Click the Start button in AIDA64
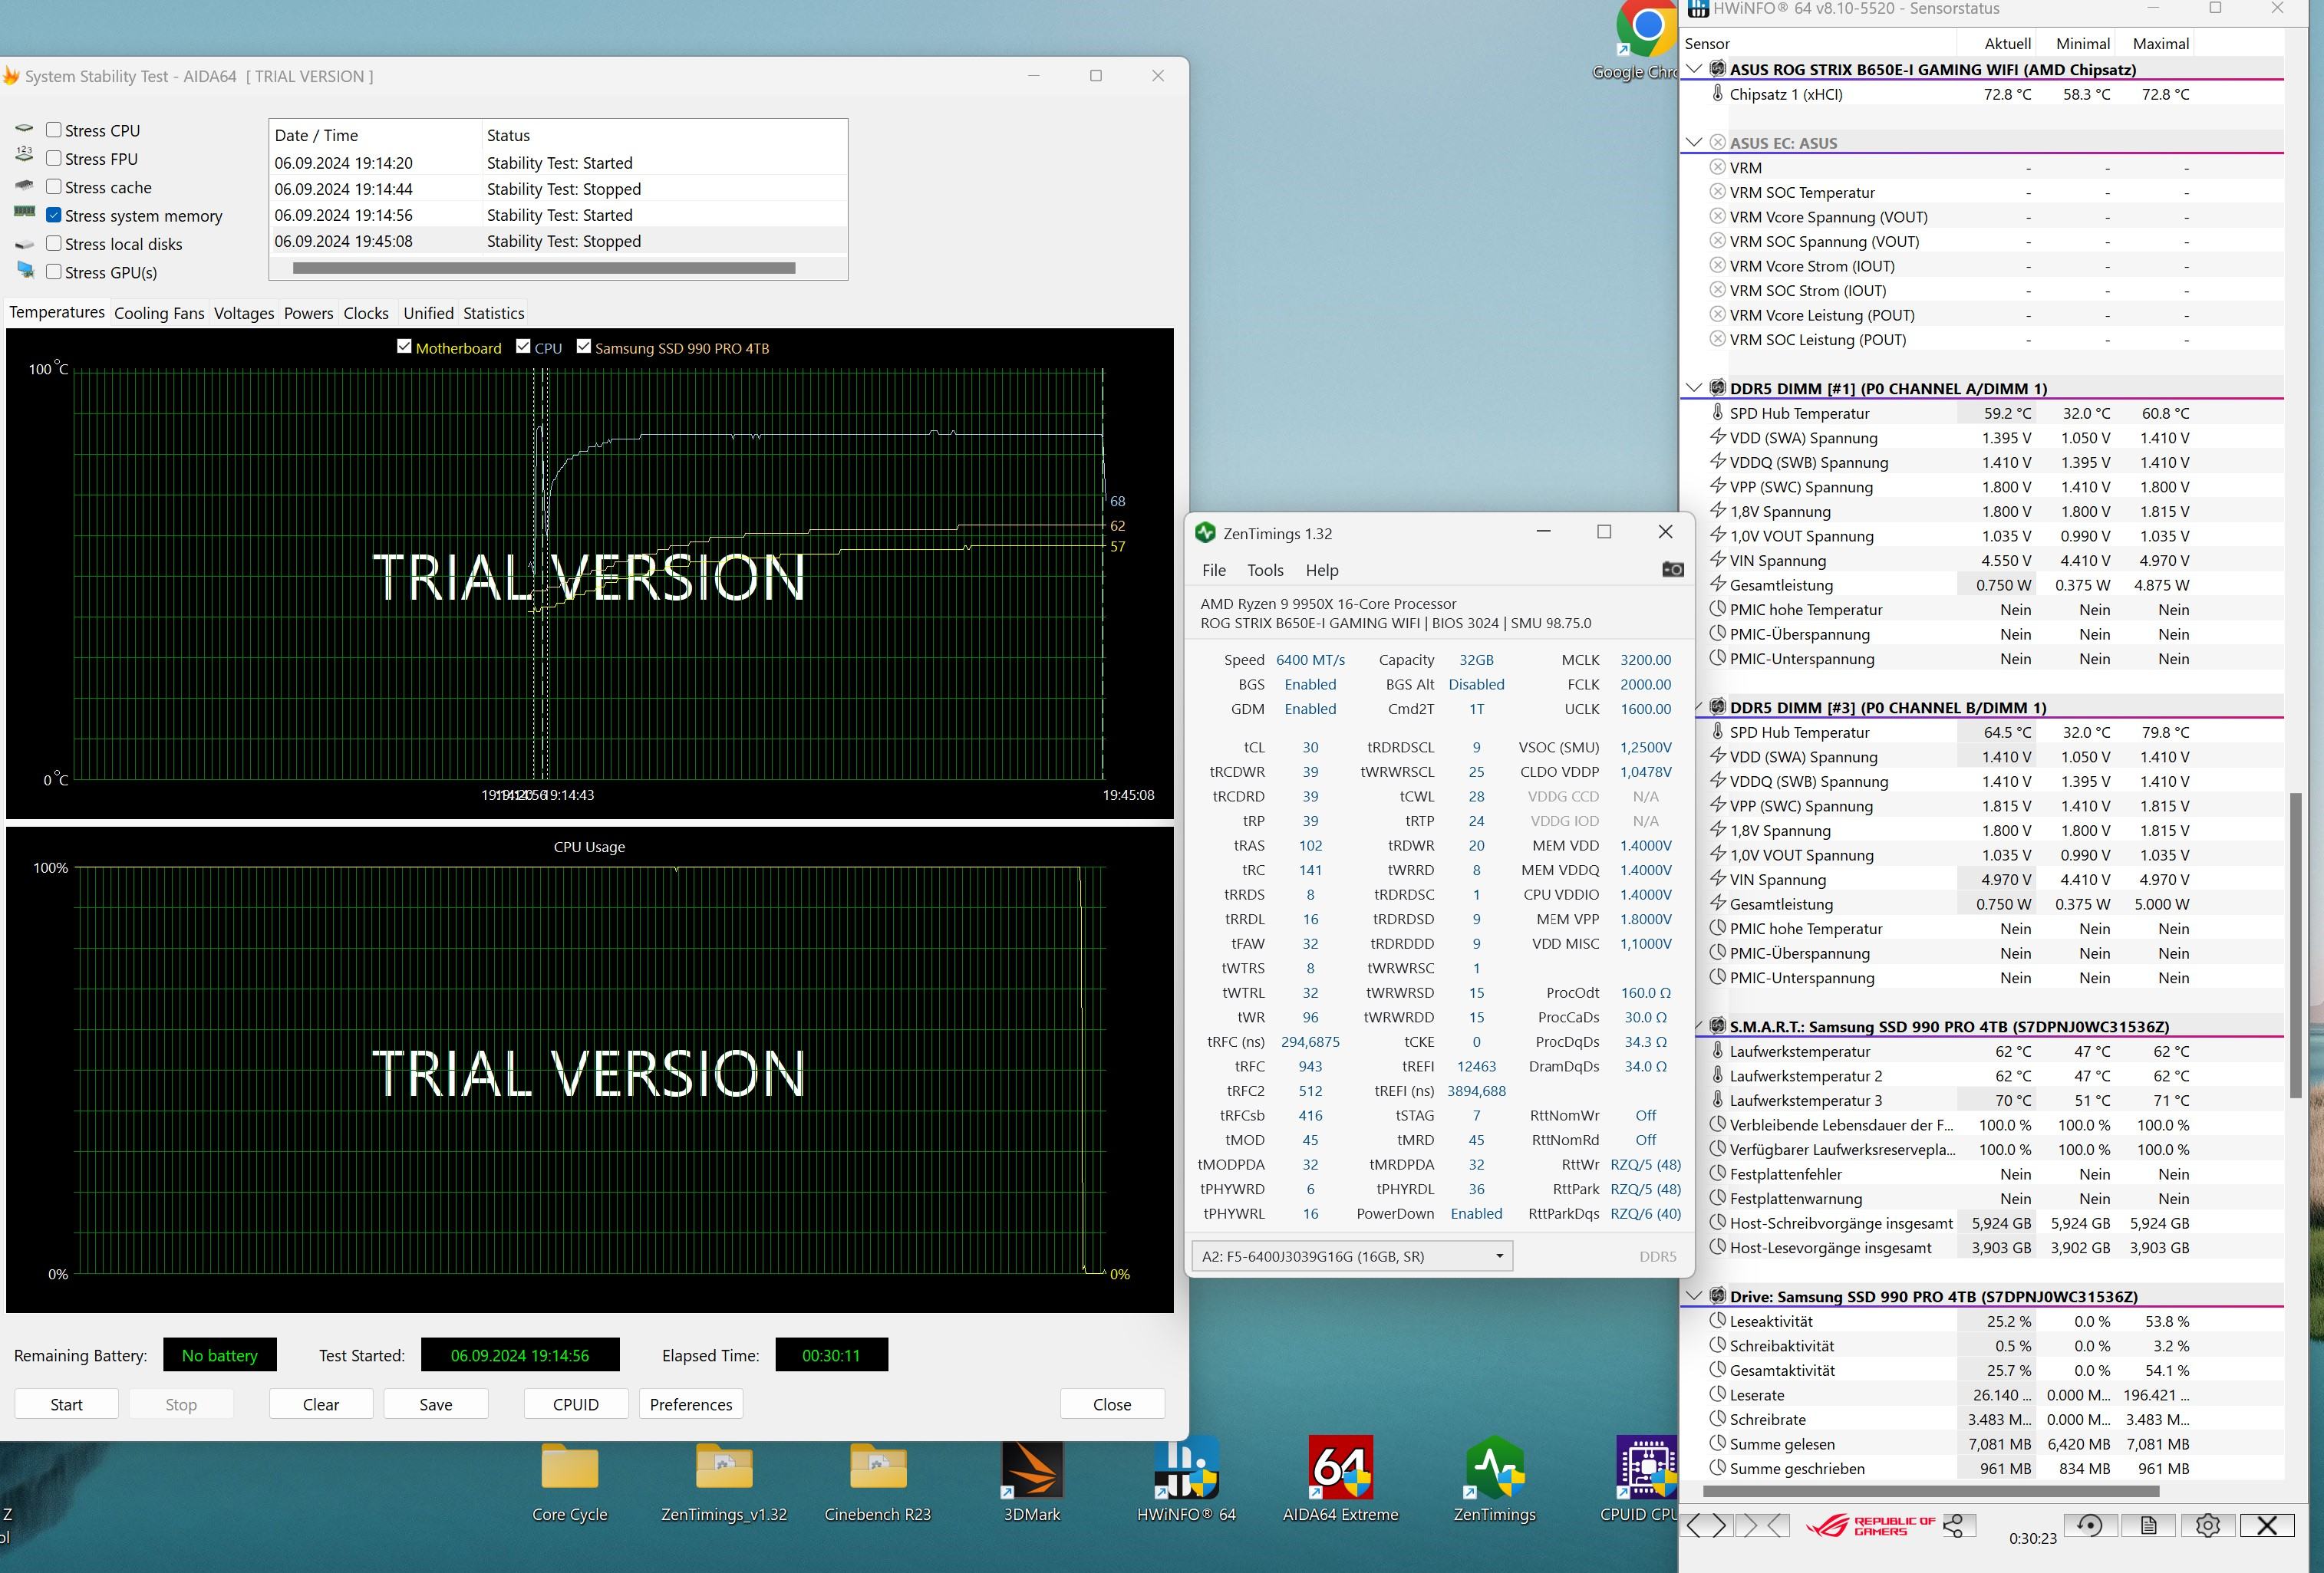Image resolution: width=2324 pixels, height=1573 pixels. (x=66, y=1404)
